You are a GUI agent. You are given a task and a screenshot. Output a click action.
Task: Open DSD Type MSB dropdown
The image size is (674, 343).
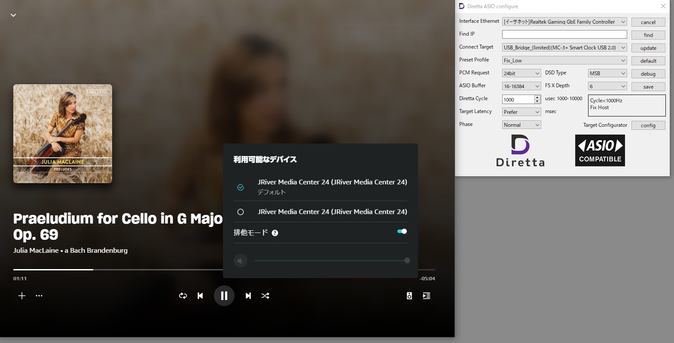point(607,73)
